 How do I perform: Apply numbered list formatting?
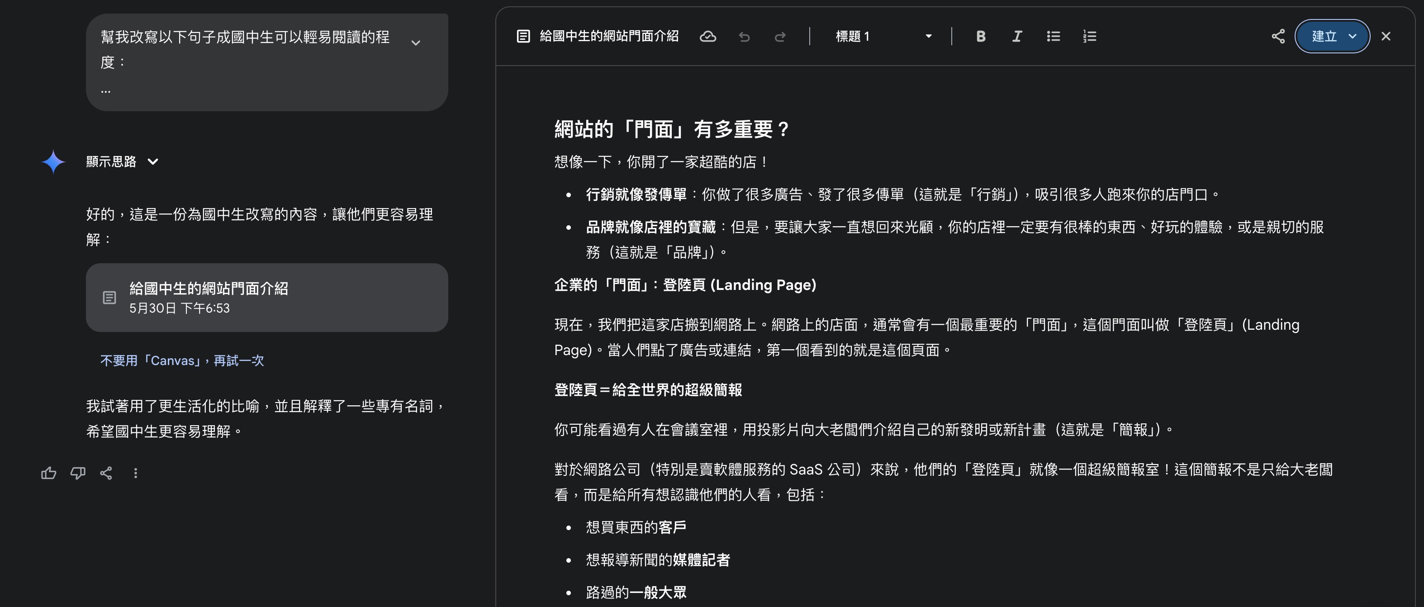pyautogui.click(x=1090, y=37)
